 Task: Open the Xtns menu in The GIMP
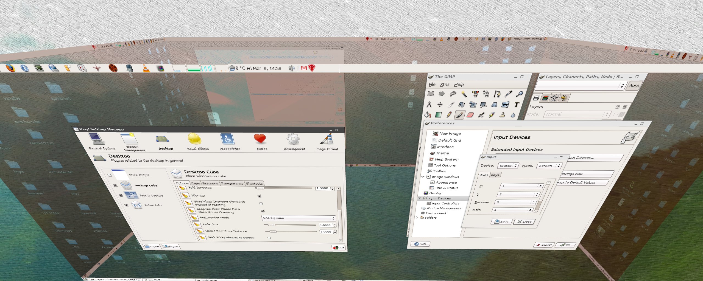(445, 85)
